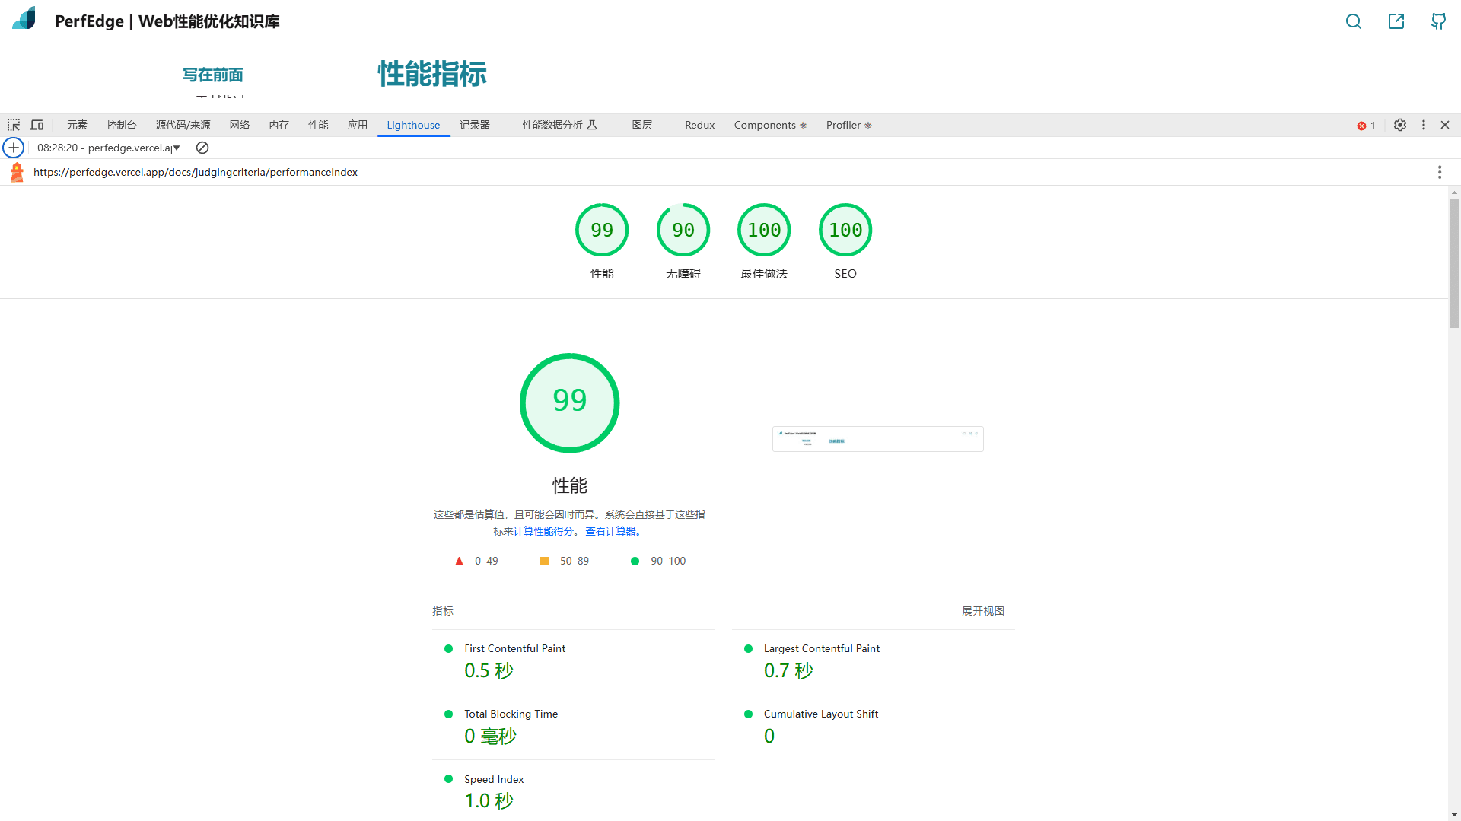This screenshot has width=1461, height=821.
Task: Activate the inspect element picker icon
Action: coord(14,125)
